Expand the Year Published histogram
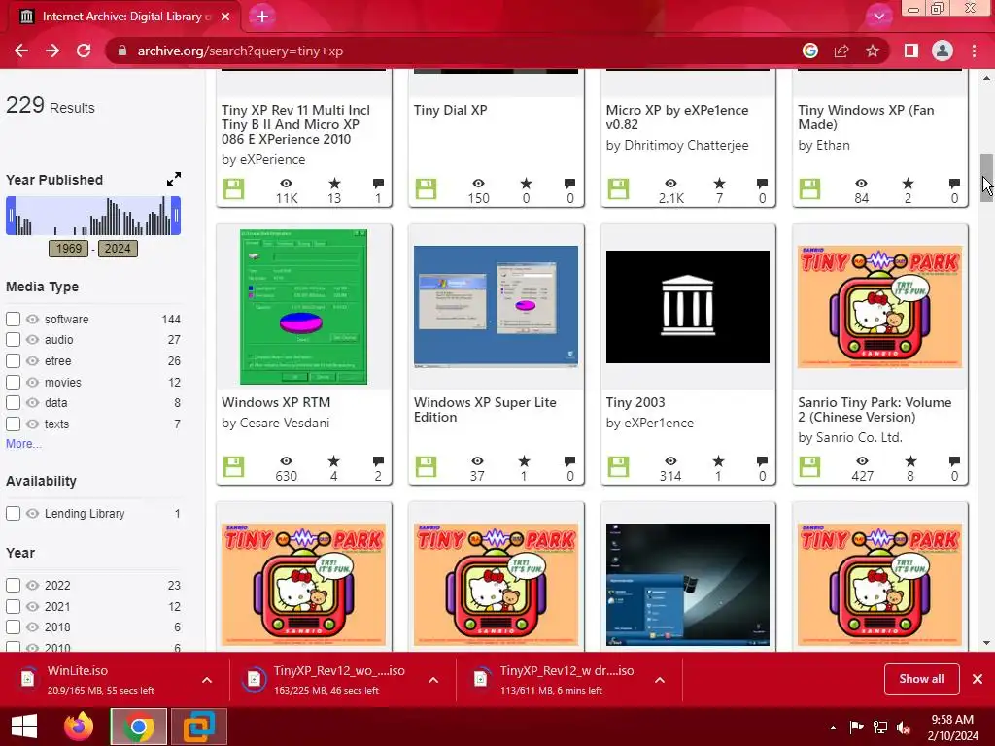Screen dimensions: 995x746 pyautogui.click(x=173, y=179)
